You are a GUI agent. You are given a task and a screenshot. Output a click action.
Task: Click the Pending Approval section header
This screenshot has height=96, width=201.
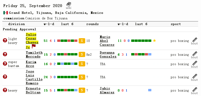20,29
